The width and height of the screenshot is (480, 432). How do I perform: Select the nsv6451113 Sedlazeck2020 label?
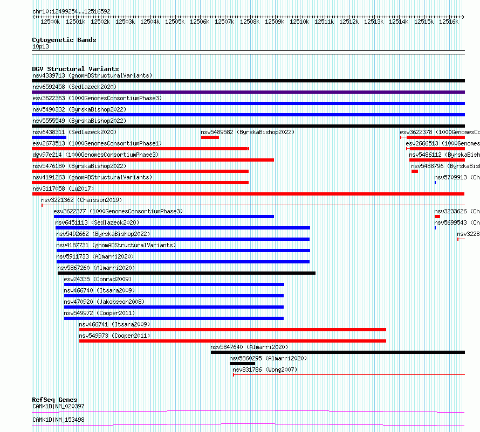97,222
